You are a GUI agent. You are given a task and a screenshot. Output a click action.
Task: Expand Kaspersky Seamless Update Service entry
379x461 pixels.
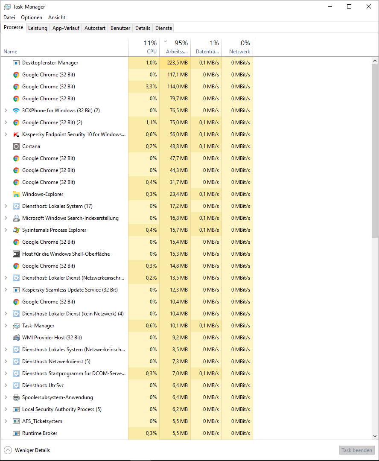(6, 290)
